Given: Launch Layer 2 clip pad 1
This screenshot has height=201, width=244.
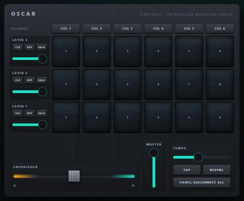Looking at the screenshot, I should [66, 84].
